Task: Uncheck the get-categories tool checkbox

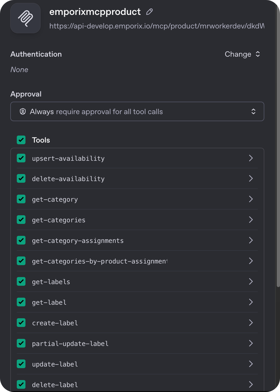Action: (x=21, y=220)
